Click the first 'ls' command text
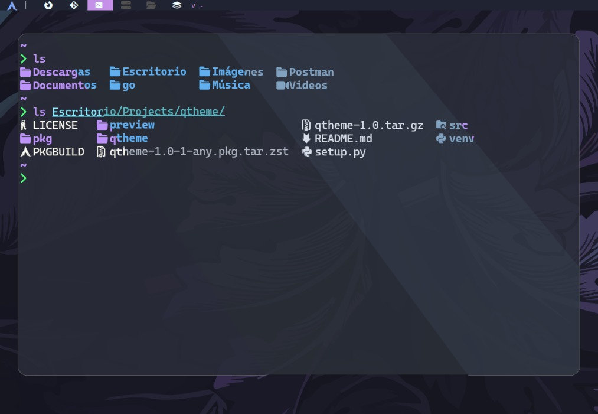This screenshot has height=414, width=598. tap(40, 58)
